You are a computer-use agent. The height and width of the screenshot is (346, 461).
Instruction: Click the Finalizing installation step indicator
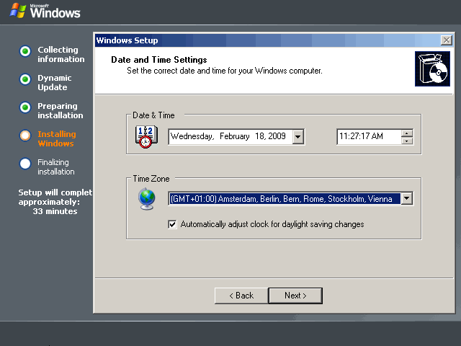pos(25,164)
